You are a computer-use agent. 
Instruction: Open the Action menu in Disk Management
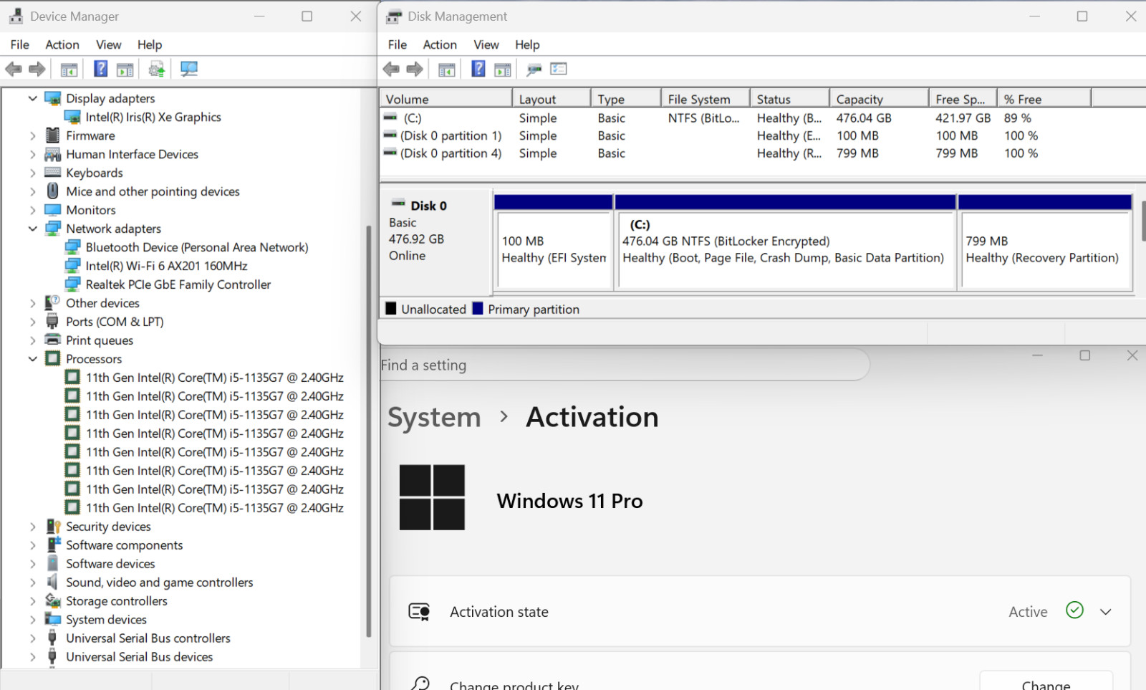pyautogui.click(x=440, y=44)
